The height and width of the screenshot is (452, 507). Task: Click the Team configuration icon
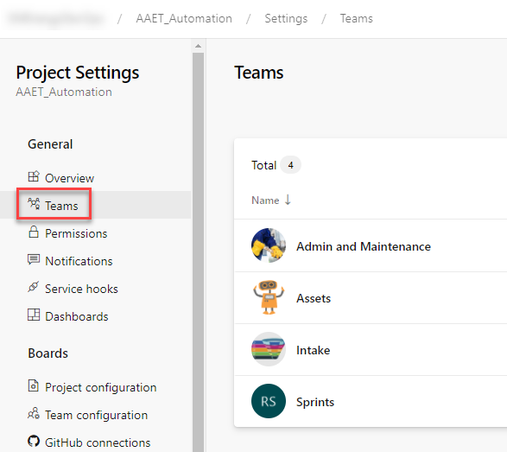[34, 413]
